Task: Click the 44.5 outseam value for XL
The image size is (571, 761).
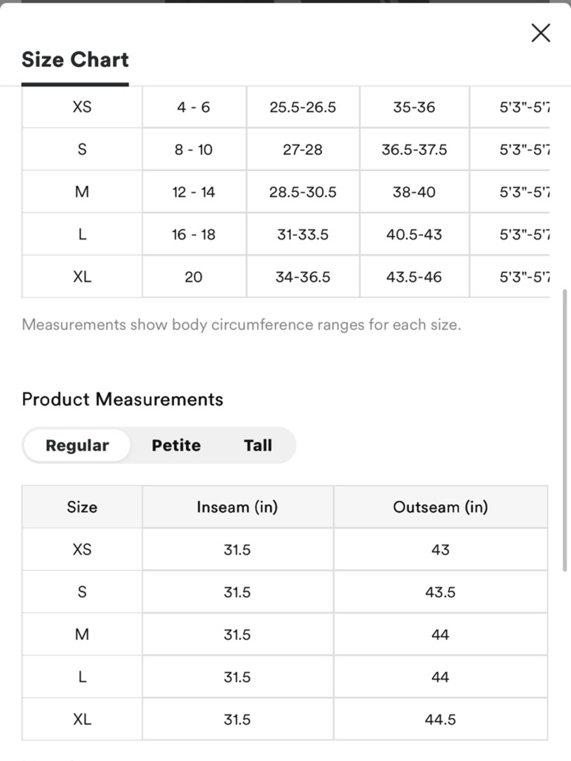Action: coord(440,719)
